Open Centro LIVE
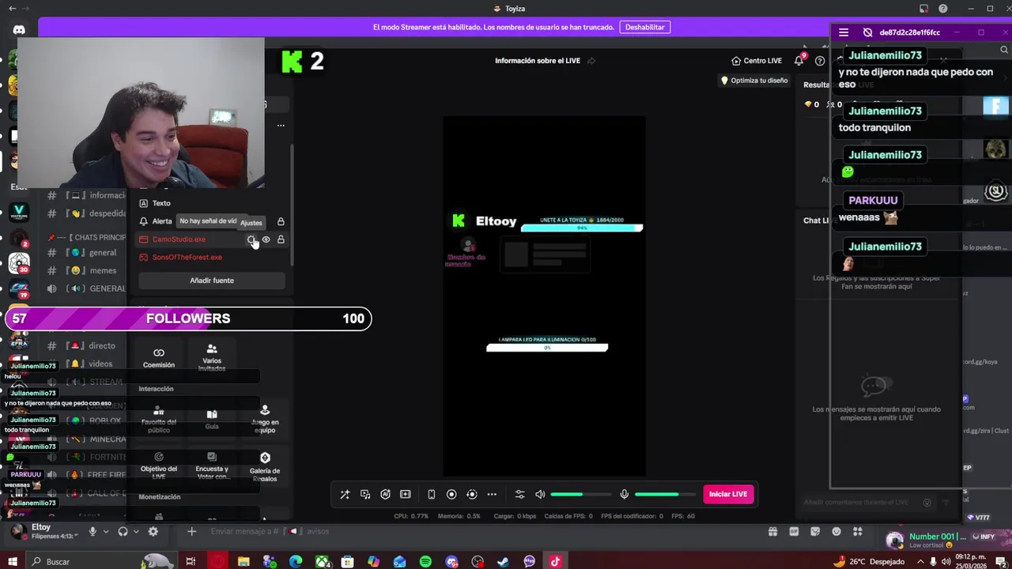The height and width of the screenshot is (569, 1012). pos(757,61)
